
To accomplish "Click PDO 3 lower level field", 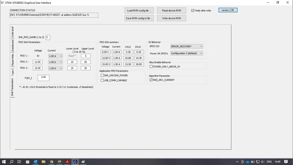I will tap(72, 68).
